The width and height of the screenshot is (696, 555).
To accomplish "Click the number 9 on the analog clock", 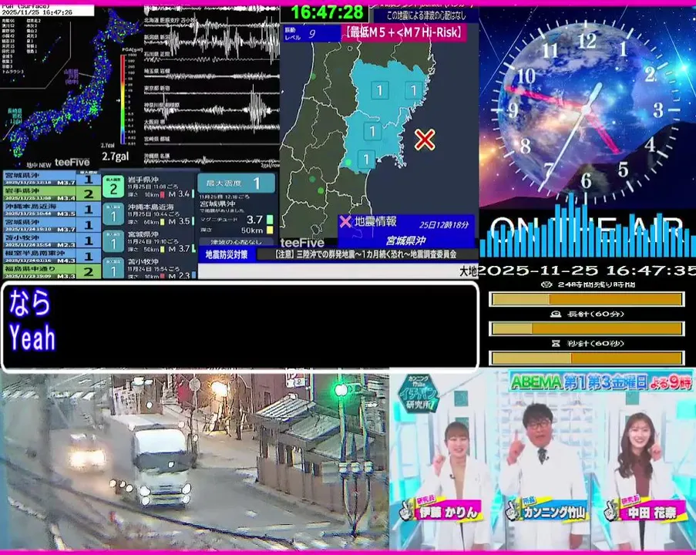I will click(x=513, y=109).
